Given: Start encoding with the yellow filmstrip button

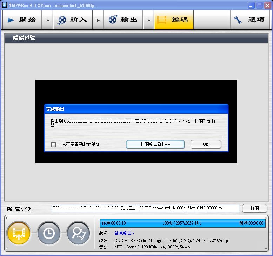Looking at the screenshot, I should pyautogui.click(x=19, y=233).
